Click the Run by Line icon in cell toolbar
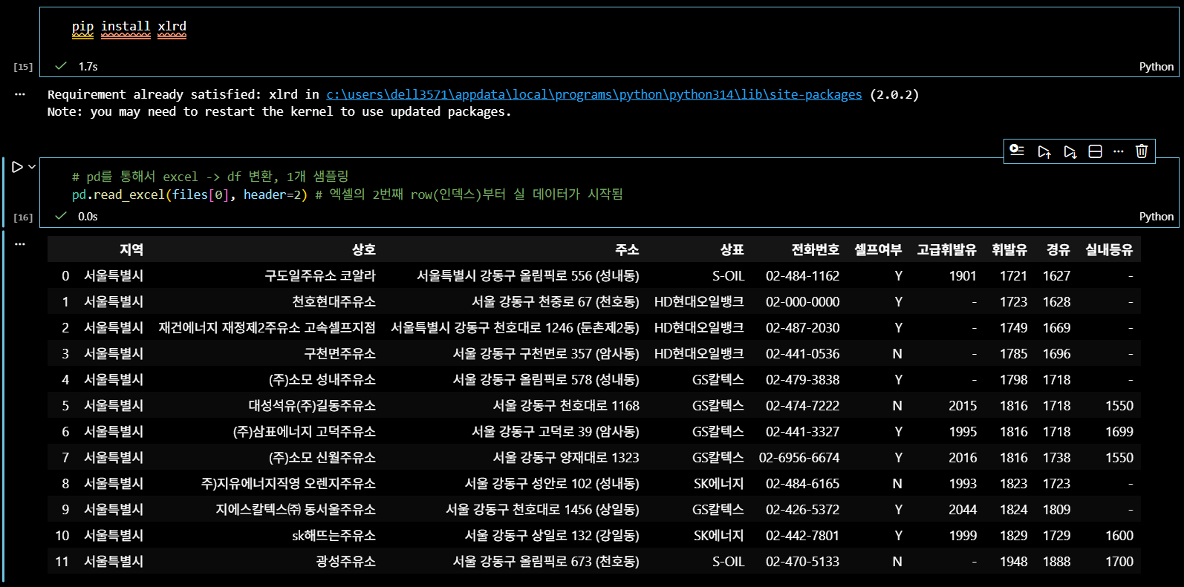This screenshot has height=587, width=1184. coord(1017,151)
